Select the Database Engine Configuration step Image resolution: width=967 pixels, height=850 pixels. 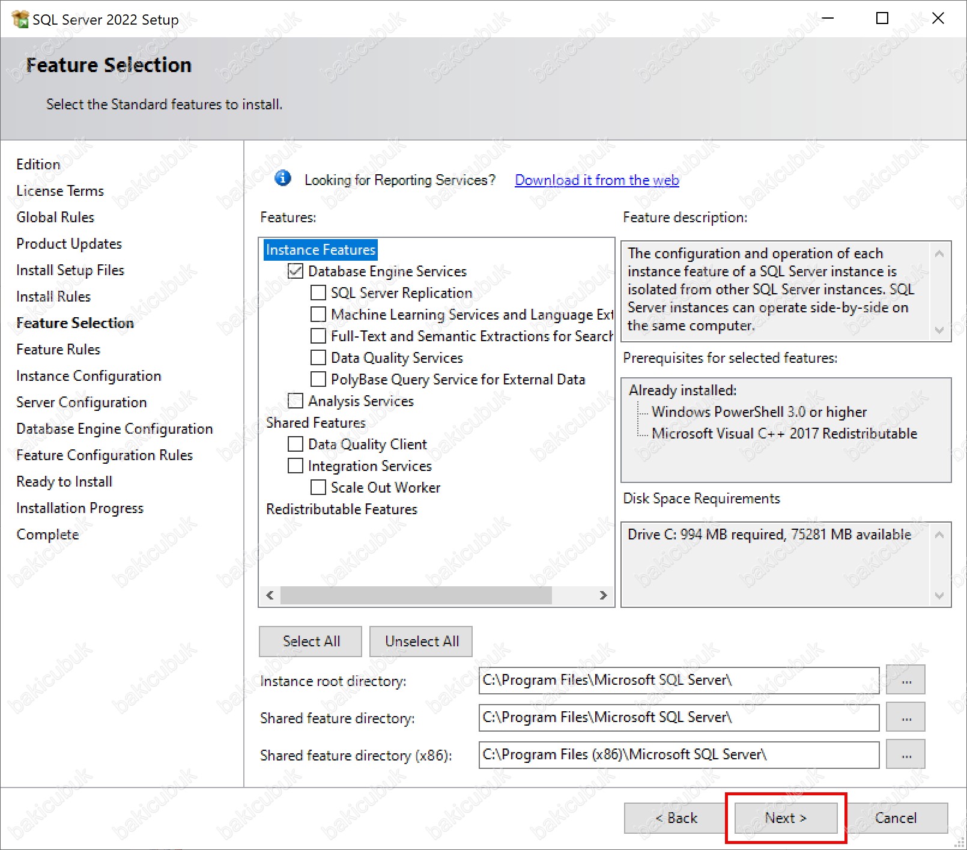[x=115, y=429]
